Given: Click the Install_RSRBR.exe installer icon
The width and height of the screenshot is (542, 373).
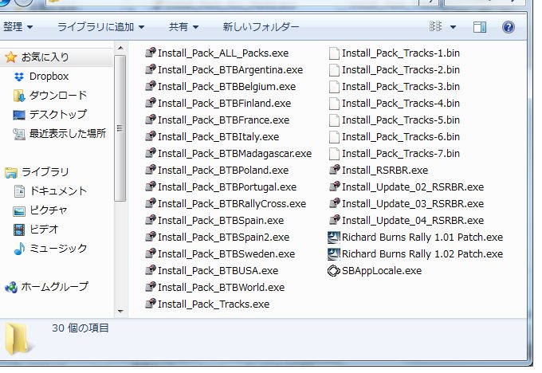Looking at the screenshot, I should [334, 171].
